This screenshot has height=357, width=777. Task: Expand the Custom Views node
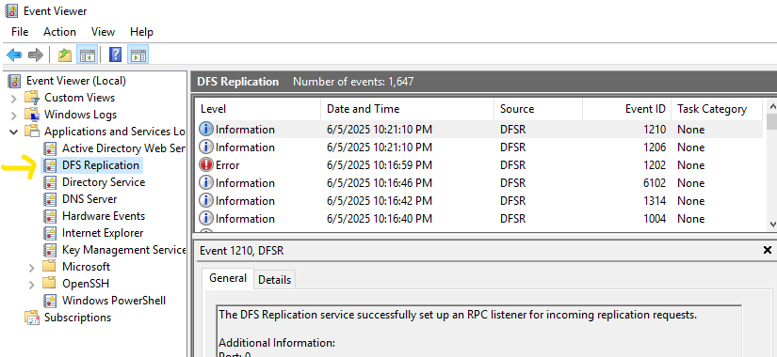[x=14, y=99]
